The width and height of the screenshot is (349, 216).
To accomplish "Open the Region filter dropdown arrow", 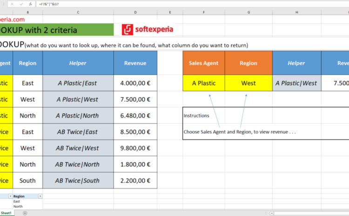I will point(40,196).
